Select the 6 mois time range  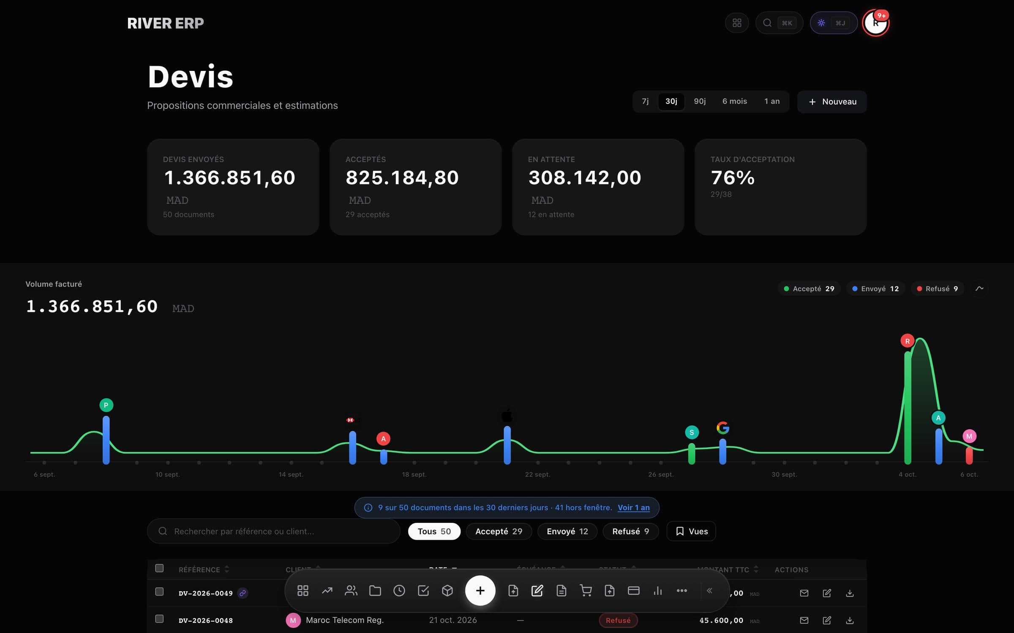734,101
